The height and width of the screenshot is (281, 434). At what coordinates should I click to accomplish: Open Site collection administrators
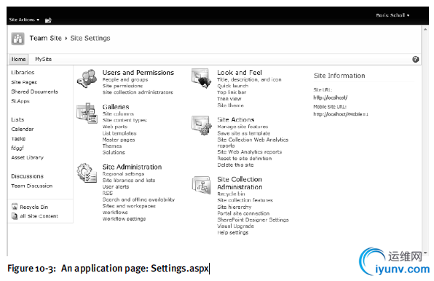138,92
